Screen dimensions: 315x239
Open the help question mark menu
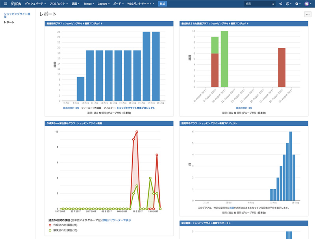pyautogui.click(x=289, y=4)
